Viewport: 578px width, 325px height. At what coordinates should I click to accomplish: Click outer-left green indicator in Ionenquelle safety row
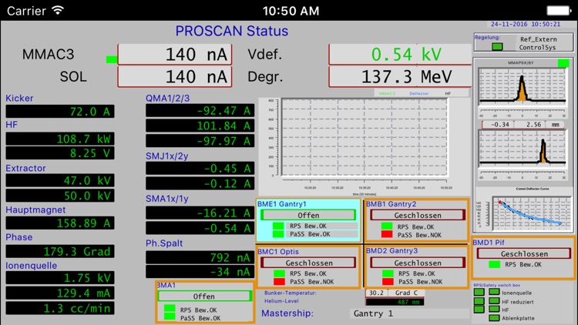click(479, 292)
